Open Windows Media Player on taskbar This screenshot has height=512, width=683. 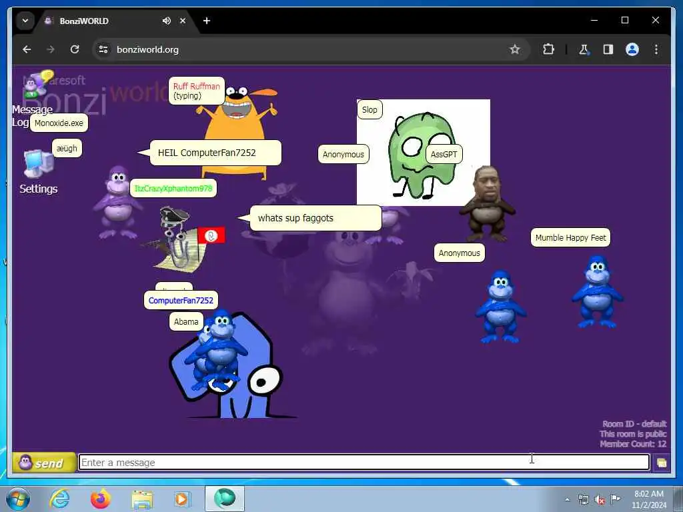pos(182,499)
